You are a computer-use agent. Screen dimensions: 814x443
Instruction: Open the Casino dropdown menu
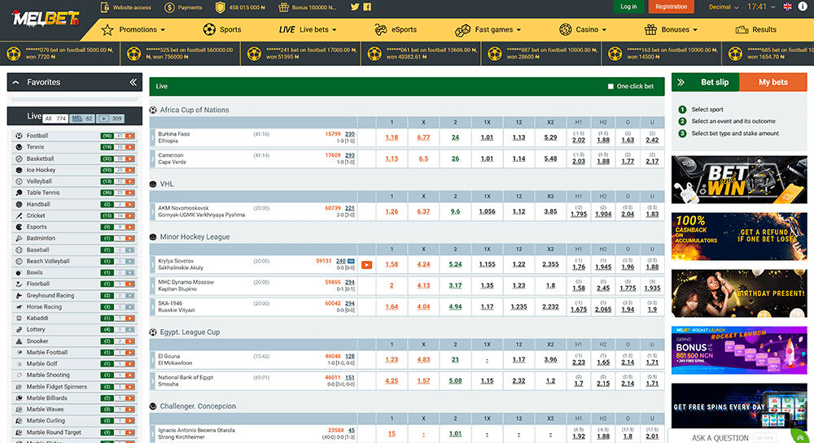click(x=583, y=29)
